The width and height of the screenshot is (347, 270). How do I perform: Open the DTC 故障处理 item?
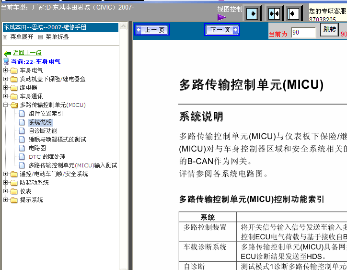[47, 157]
